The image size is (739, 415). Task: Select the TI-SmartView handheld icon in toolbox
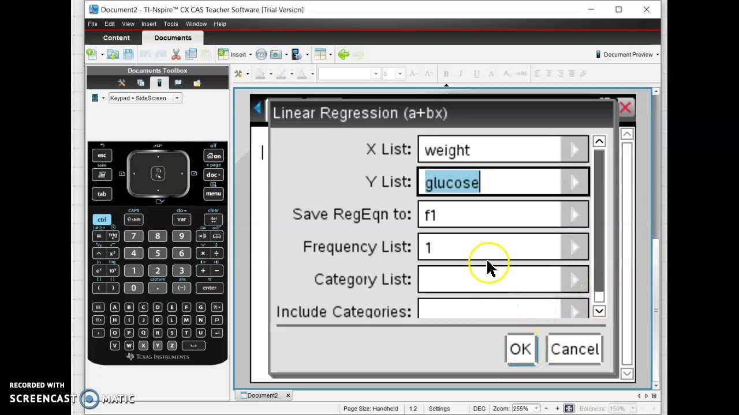(159, 83)
